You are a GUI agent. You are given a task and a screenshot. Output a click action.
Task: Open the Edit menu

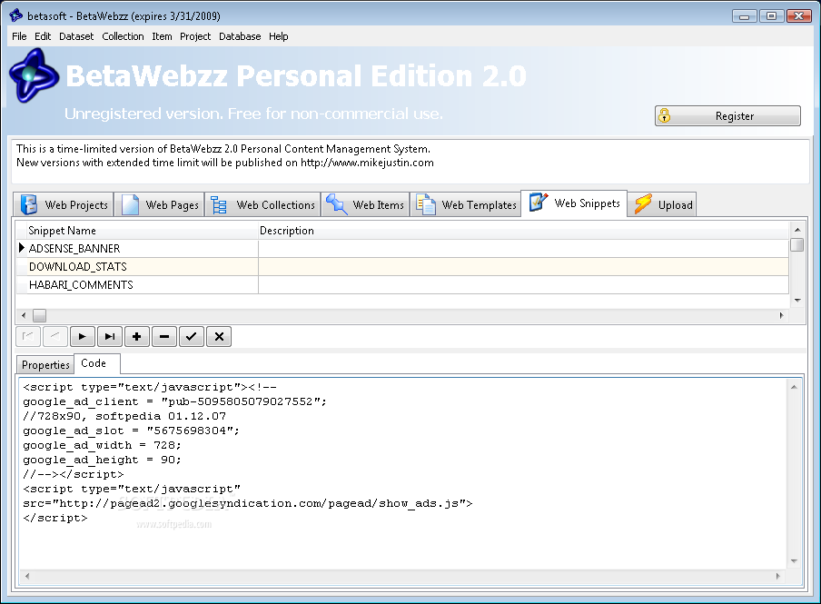(x=43, y=36)
